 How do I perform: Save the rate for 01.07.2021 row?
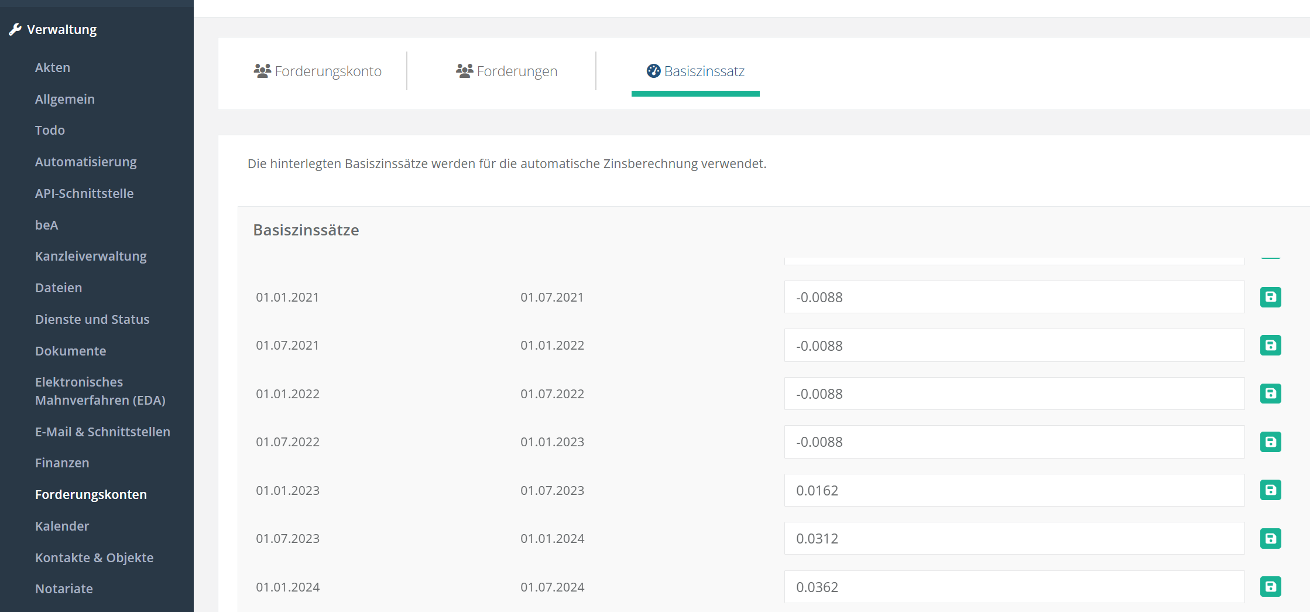pos(1270,346)
